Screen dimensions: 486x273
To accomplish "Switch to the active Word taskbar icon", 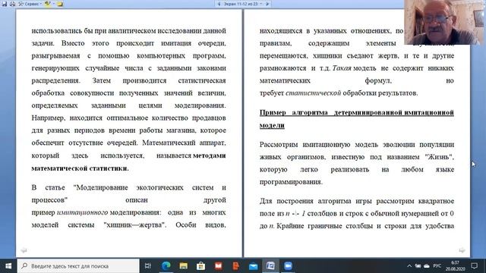I will point(270,266).
